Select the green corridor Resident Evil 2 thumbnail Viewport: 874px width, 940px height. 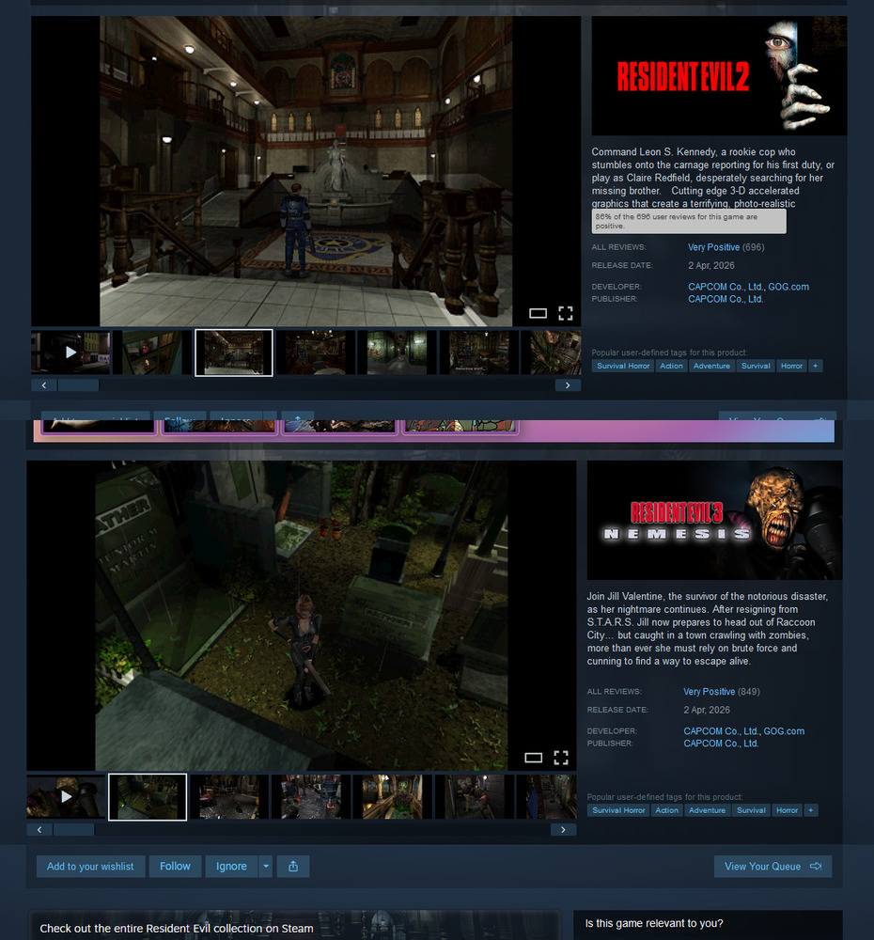pos(398,352)
